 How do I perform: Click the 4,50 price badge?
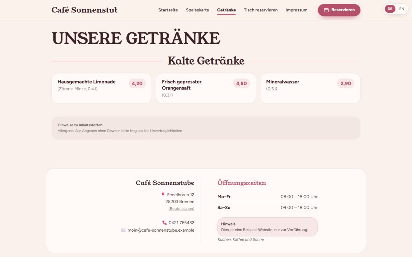click(241, 84)
